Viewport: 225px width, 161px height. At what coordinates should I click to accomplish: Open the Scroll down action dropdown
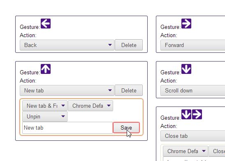point(193,90)
